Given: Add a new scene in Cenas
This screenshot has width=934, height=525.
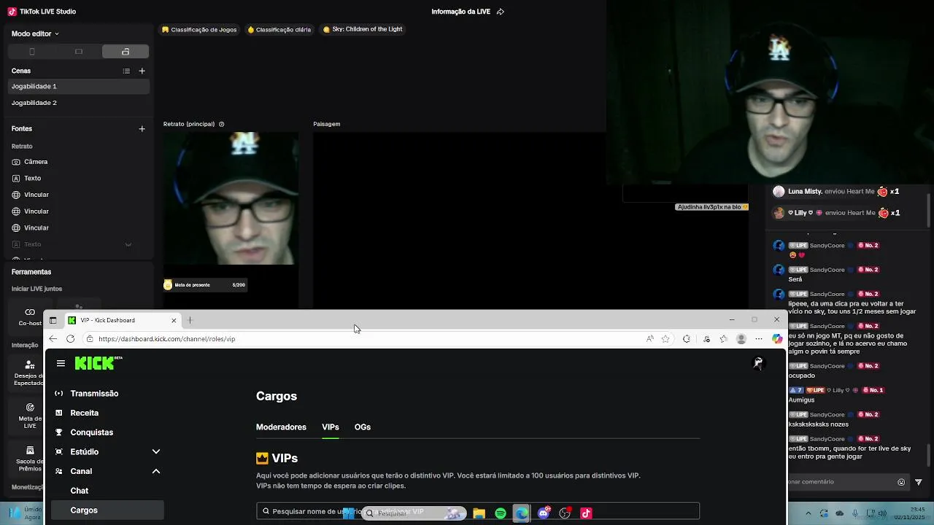Looking at the screenshot, I should coord(142,71).
